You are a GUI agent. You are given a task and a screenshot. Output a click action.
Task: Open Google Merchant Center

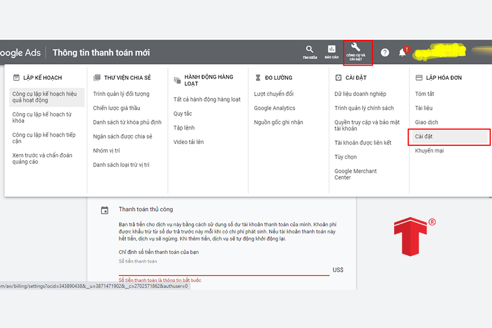point(355,174)
